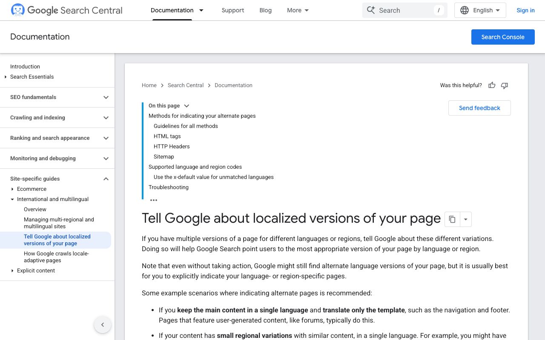Image resolution: width=545 pixels, height=340 pixels.
Task: Jump to Troubleshooting section
Action: click(x=168, y=187)
